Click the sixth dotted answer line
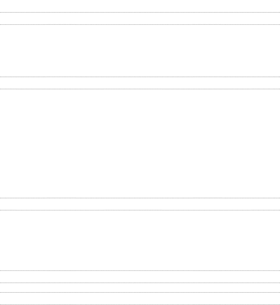Image resolution: width=280 pixels, height=305 pixels. [x=140, y=210]
